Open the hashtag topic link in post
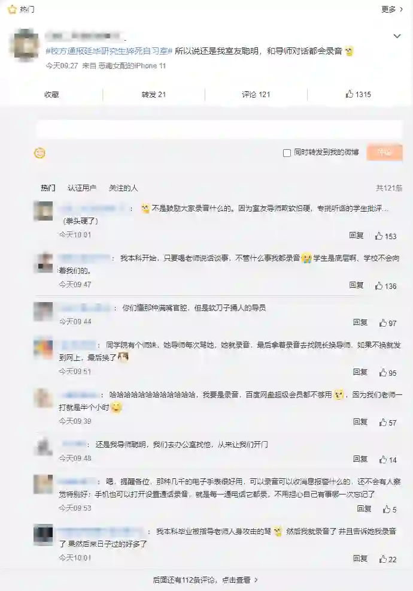 click(109, 52)
